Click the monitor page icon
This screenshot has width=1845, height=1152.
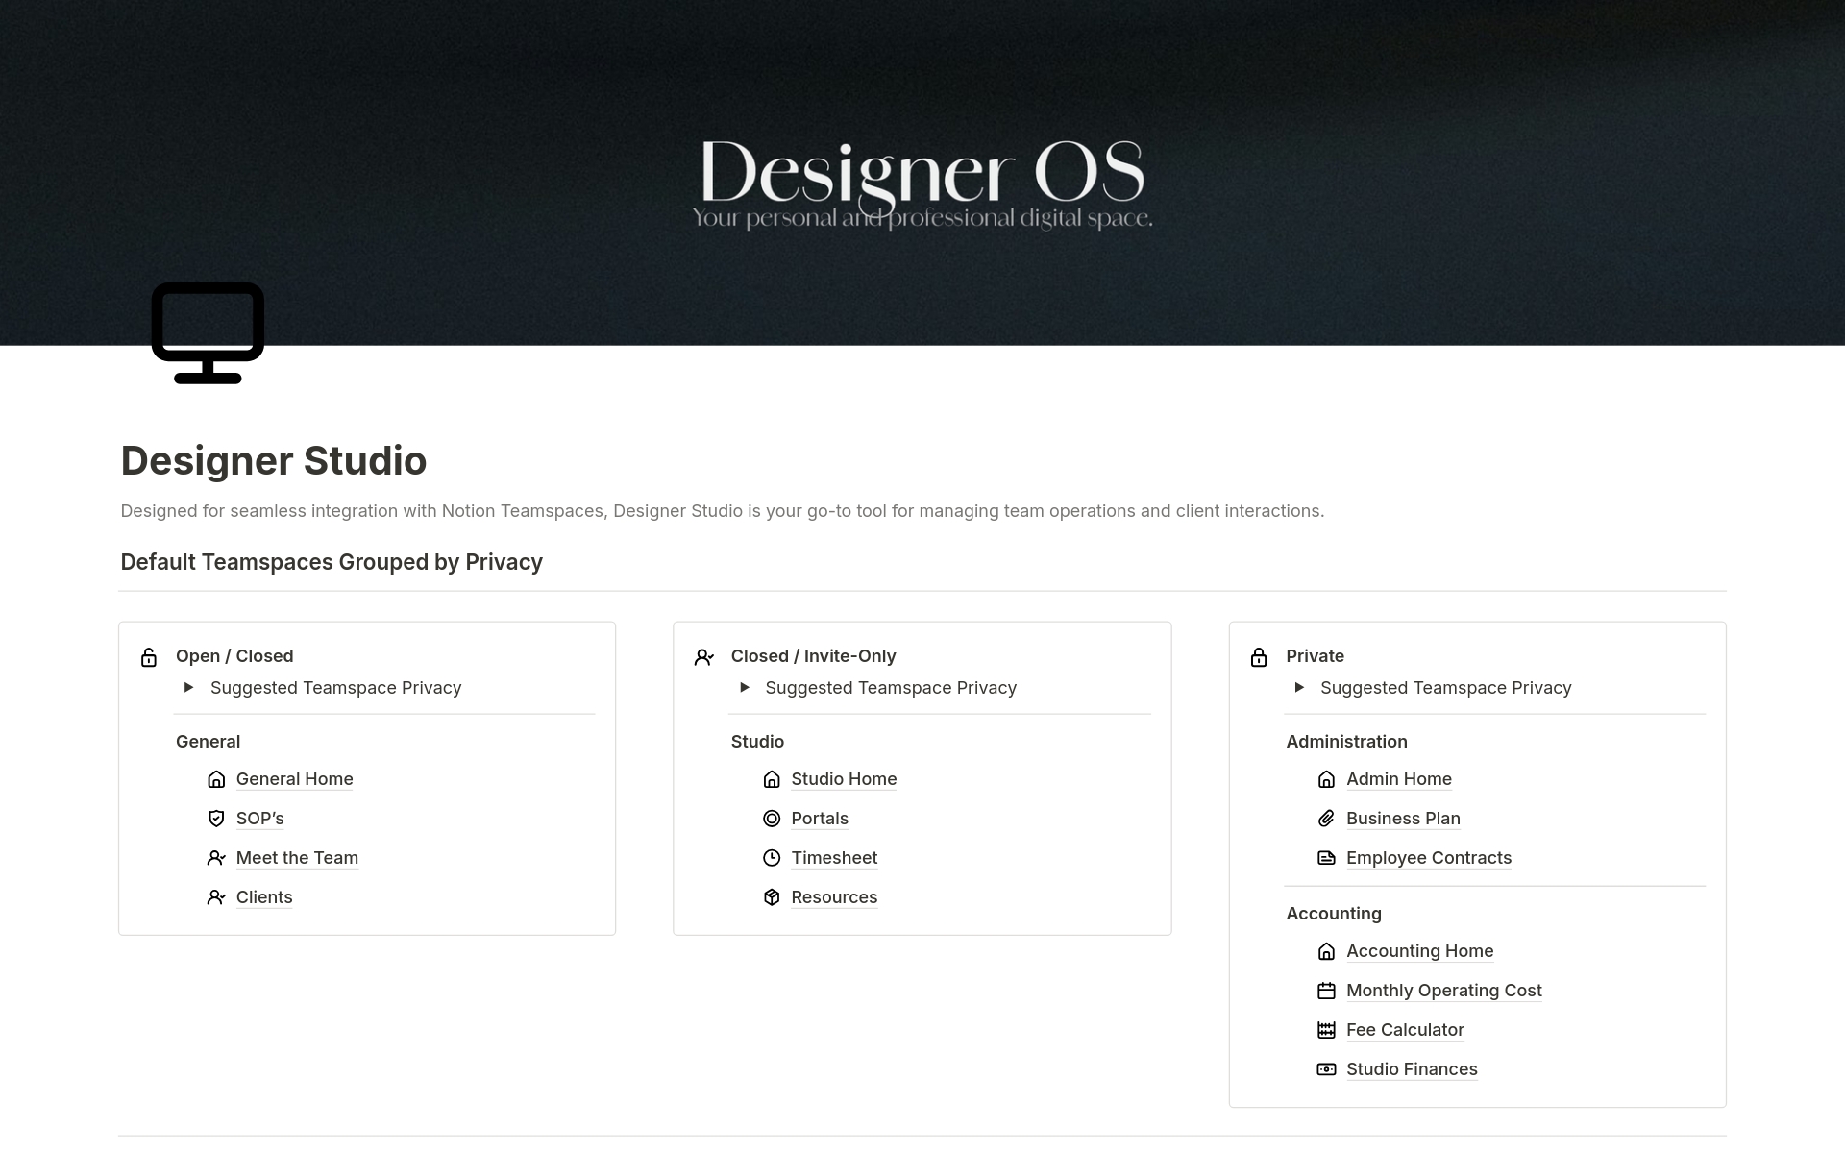(x=208, y=332)
